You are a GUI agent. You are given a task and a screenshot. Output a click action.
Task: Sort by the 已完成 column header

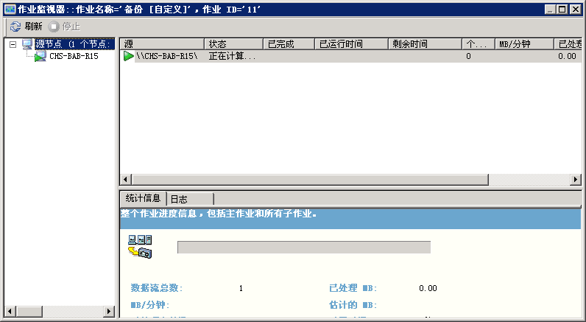[289, 44]
